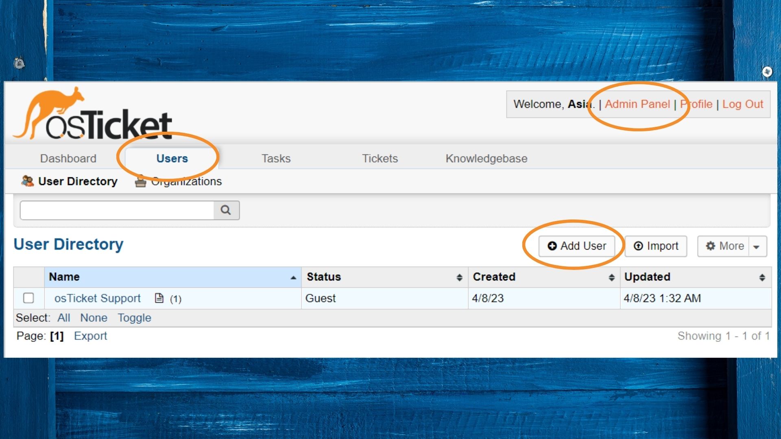781x439 pixels.
Task: Click the gear icon on the More button
Action: point(710,246)
